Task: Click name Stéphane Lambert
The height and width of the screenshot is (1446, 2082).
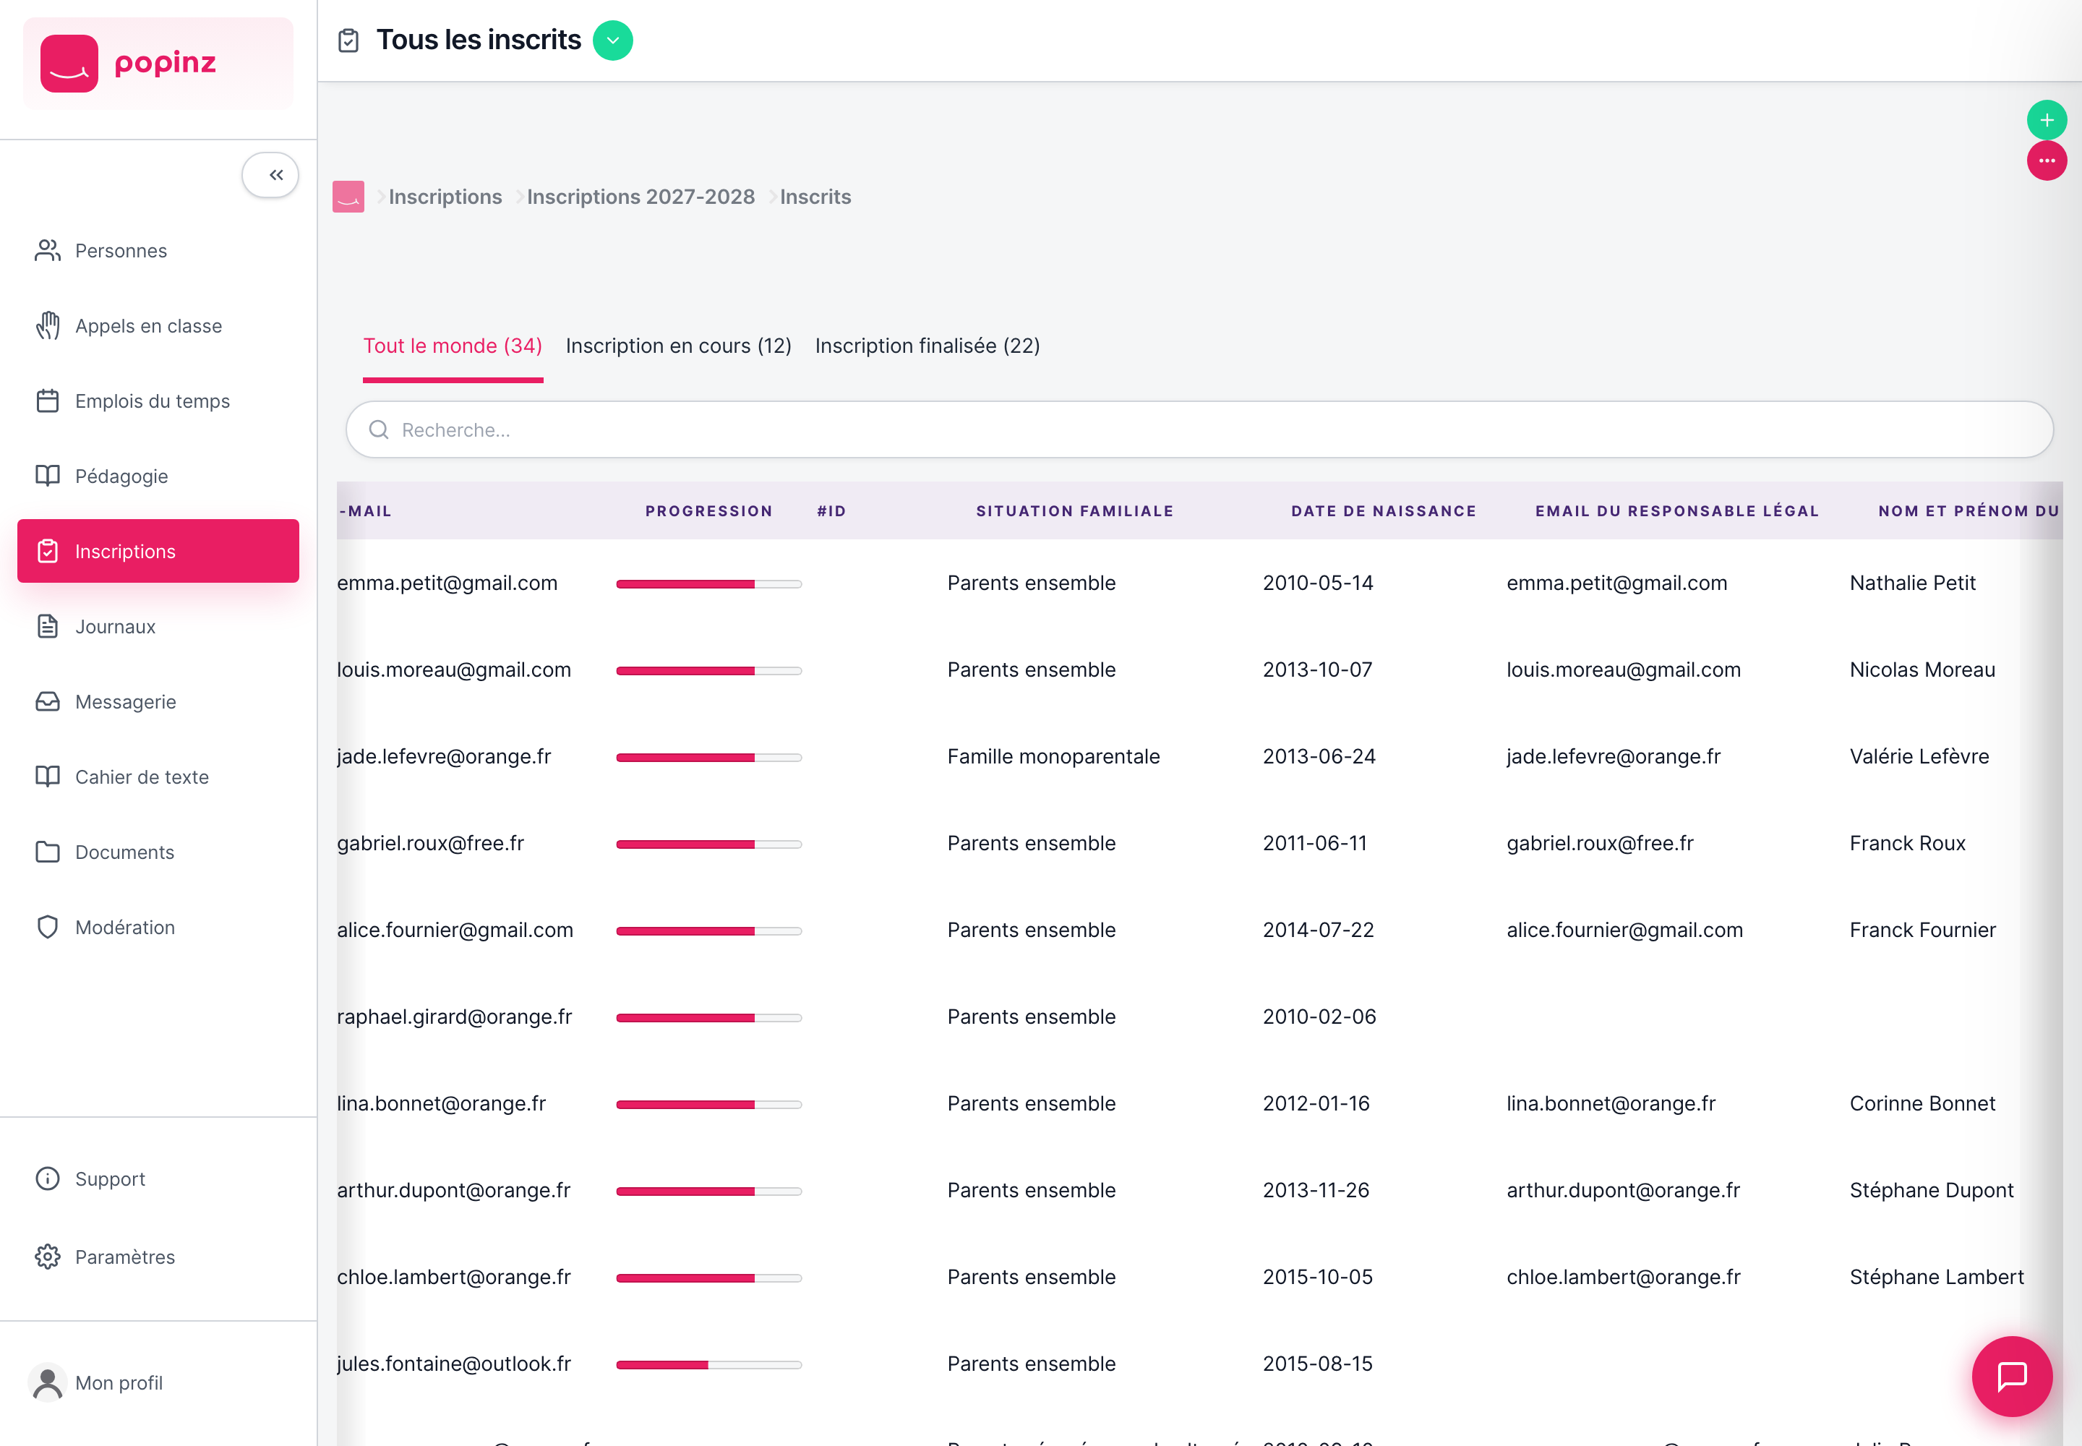Action: click(1936, 1277)
